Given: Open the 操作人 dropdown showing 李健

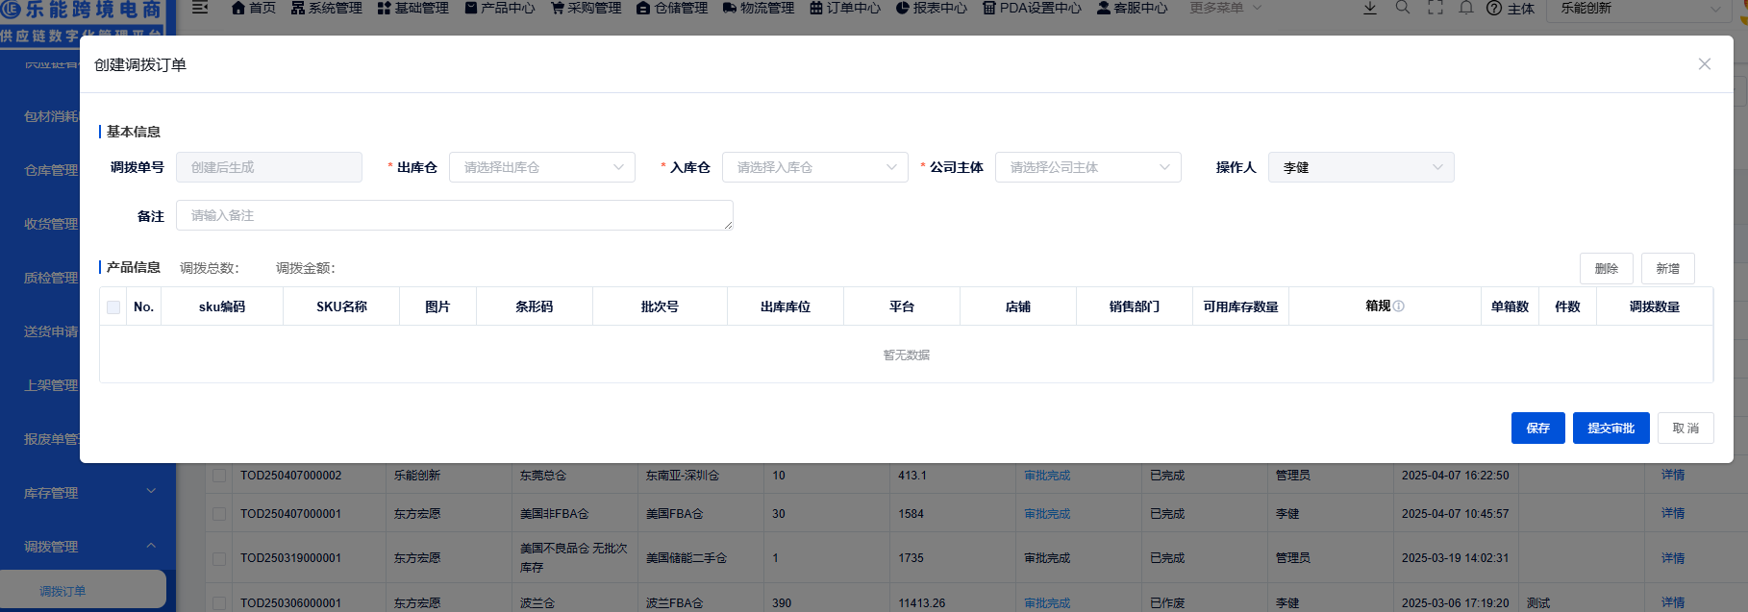Looking at the screenshot, I should 1361,167.
